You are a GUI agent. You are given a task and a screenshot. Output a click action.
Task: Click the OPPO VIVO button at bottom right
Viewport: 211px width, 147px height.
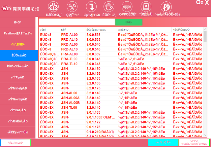click(x=194, y=142)
